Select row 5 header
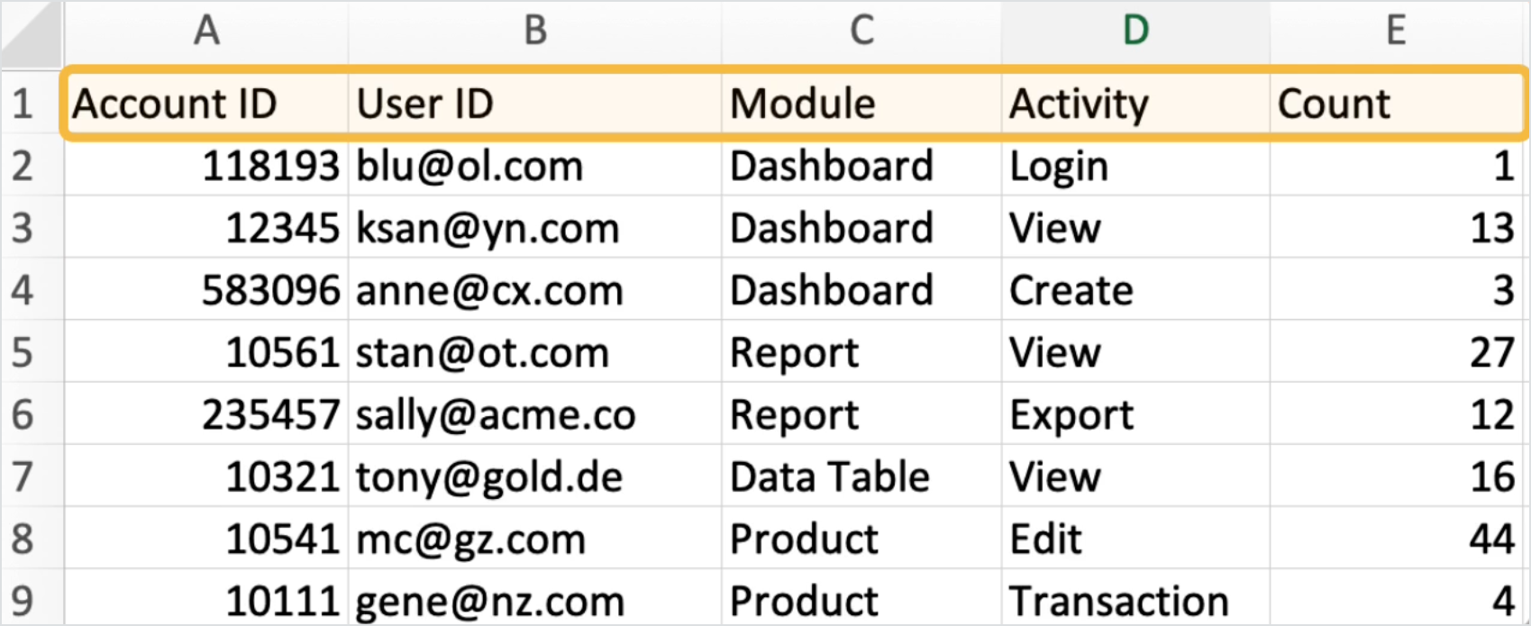The height and width of the screenshot is (626, 1531). 23,352
